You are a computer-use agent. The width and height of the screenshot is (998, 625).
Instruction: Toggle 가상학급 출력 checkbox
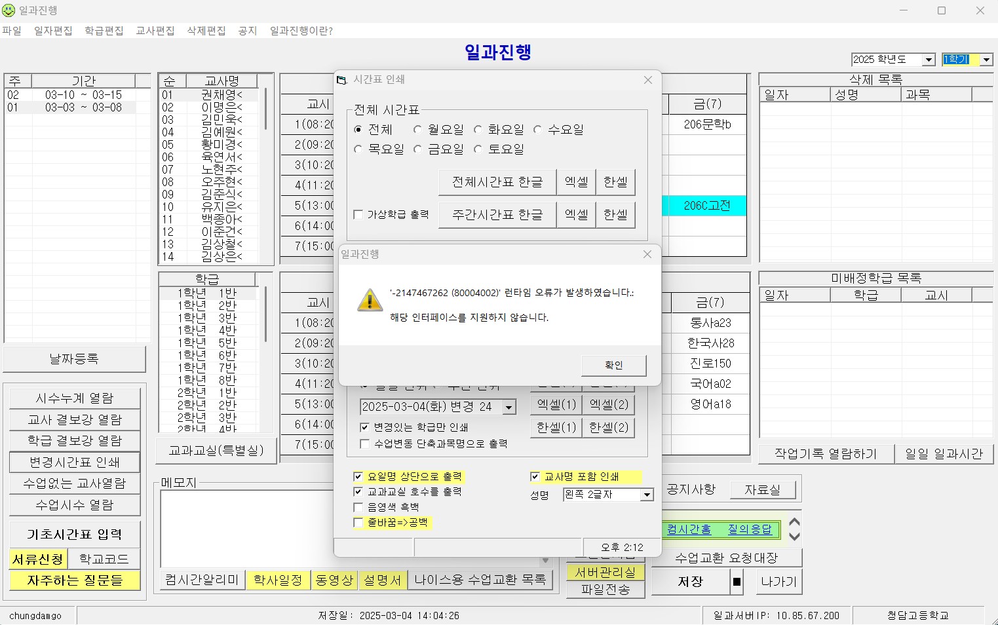[x=358, y=214]
